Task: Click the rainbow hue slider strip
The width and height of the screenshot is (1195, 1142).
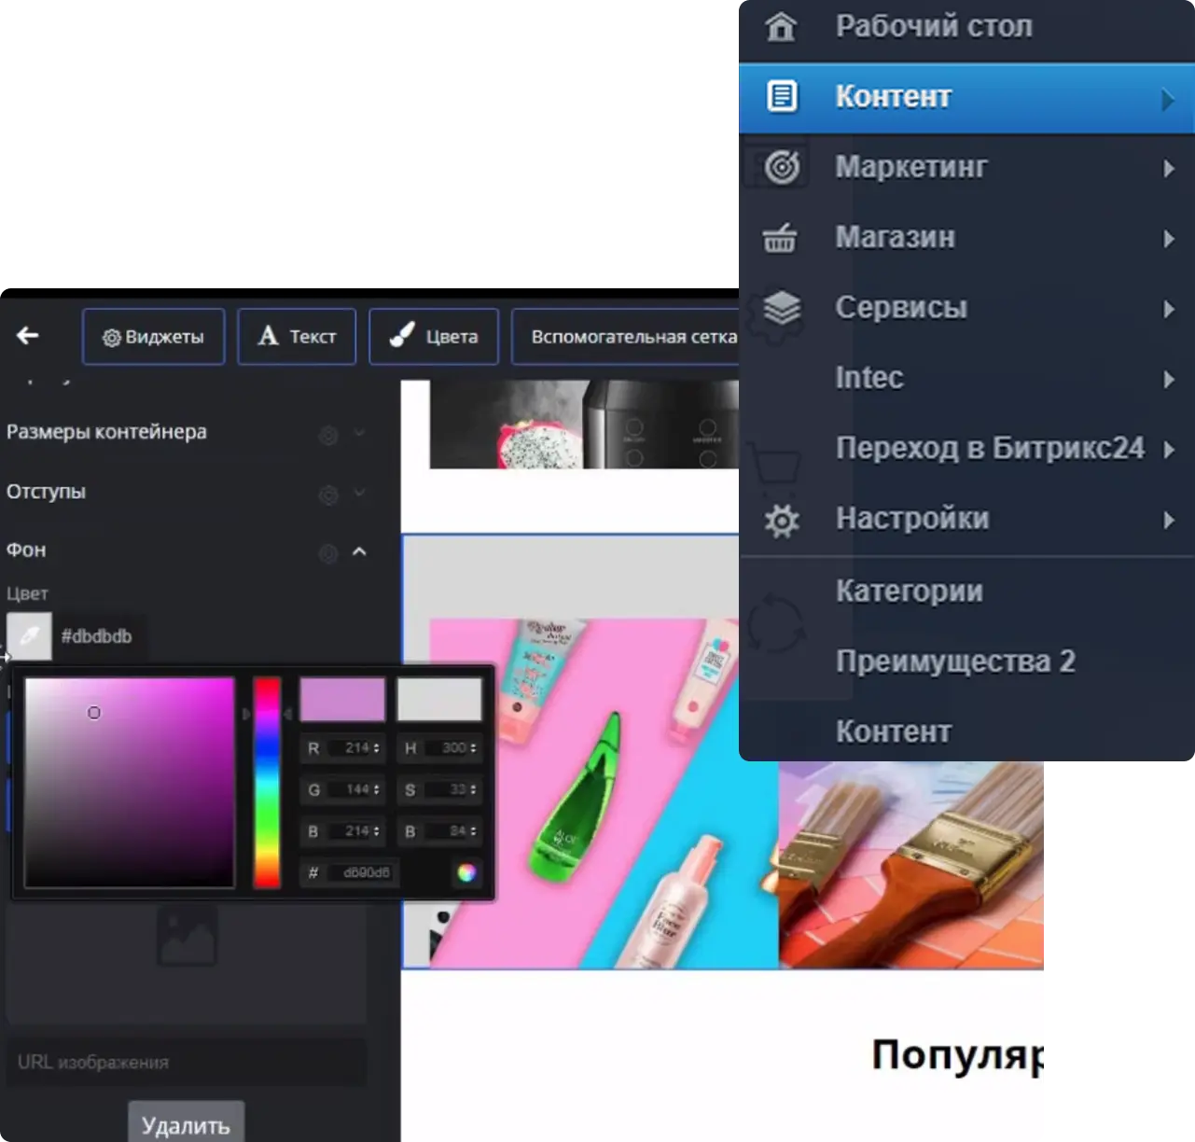Action: tap(267, 782)
